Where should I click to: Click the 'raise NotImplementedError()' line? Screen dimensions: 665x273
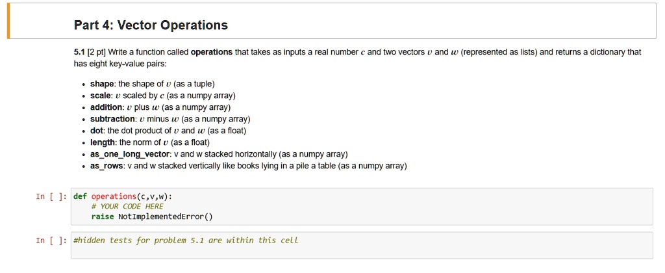pyautogui.click(x=151, y=216)
